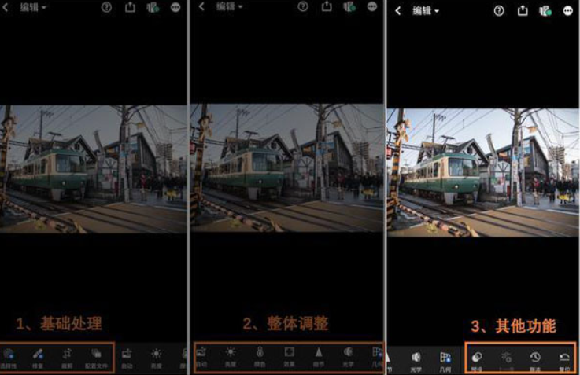Open the 编辑 dropdown in the 其他功能 screen
This screenshot has width=580, height=375.
[x=426, y=11]
